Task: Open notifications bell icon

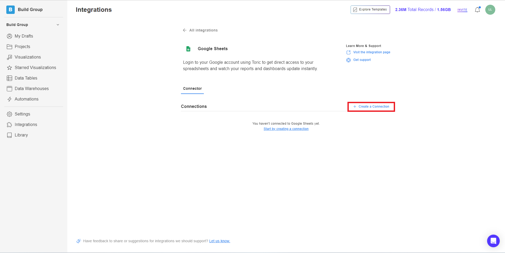Action: (477, 10)
